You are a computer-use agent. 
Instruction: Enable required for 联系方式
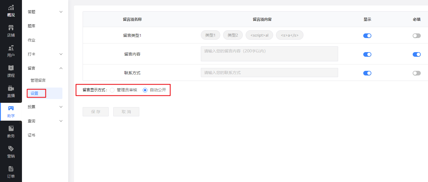(x=417, y=73)
